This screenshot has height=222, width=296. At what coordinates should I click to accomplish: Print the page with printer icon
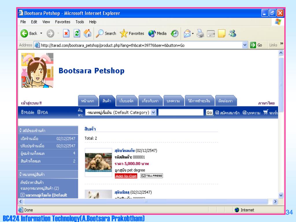200,34
